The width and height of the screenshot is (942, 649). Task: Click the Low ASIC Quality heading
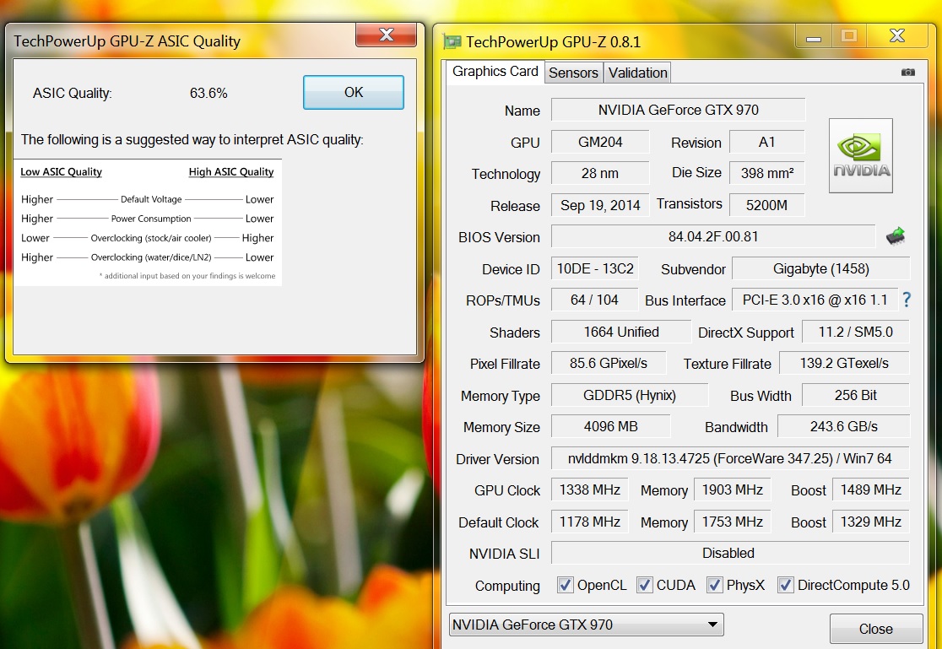62,172
